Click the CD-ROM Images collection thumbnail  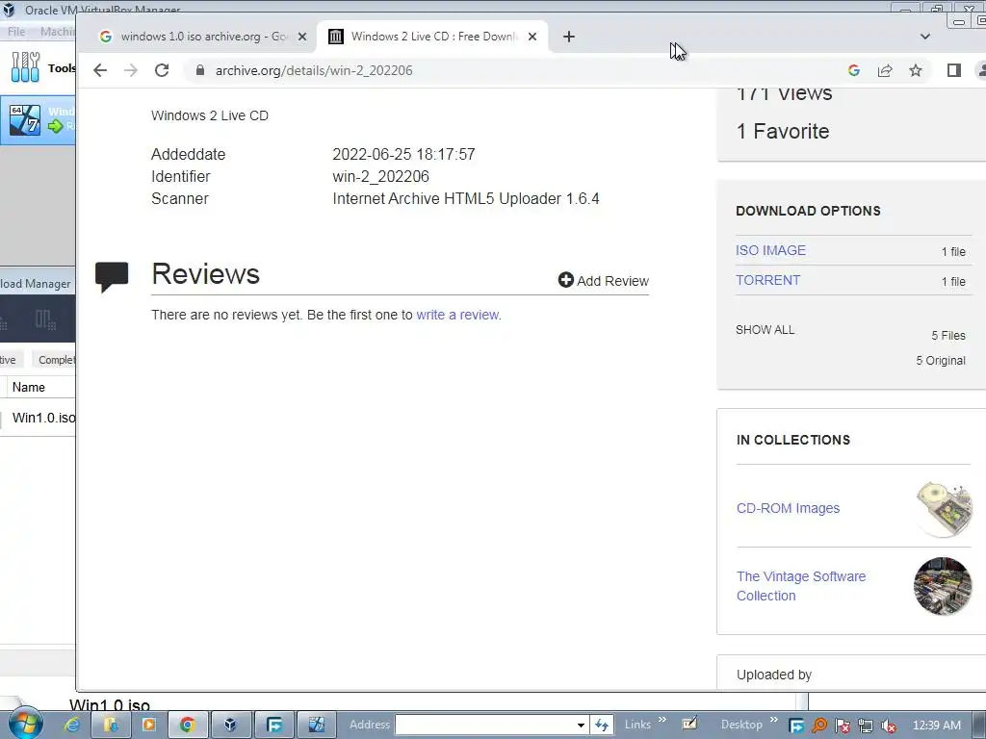[943, 509]
